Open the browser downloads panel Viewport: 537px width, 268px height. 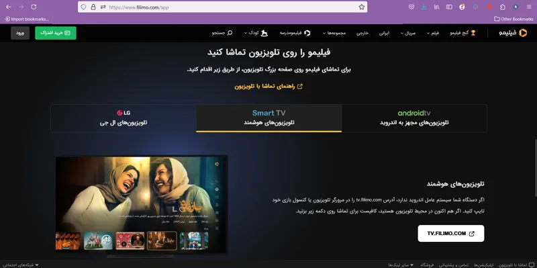[x=424, y=7]
